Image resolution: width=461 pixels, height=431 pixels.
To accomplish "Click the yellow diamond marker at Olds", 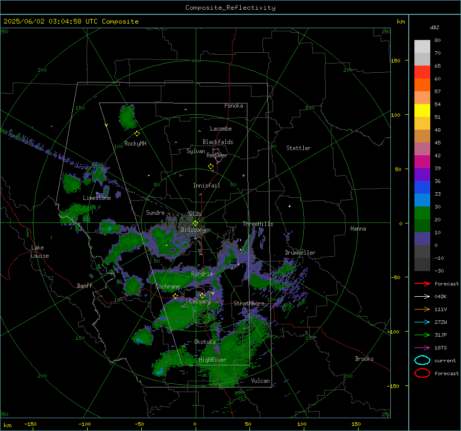I will 195,223.
